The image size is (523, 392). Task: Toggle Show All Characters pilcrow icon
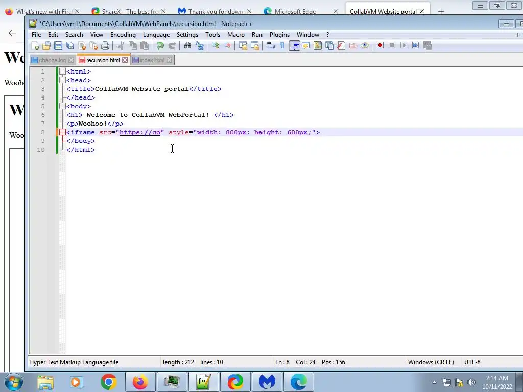282,45
